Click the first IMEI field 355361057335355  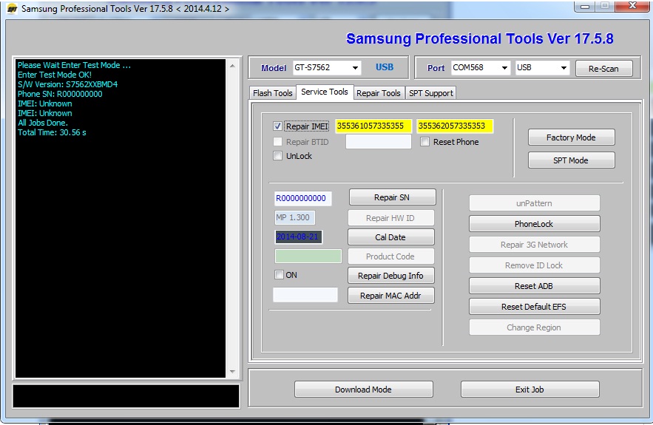click(373, 126)
